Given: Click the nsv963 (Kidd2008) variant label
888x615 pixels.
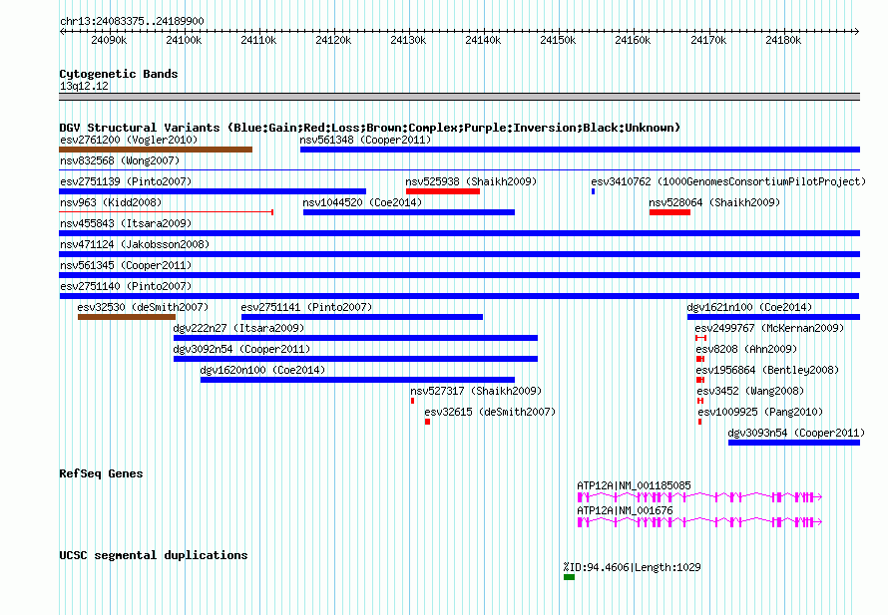Looking at the screenshot, I should tap(111, 202).
